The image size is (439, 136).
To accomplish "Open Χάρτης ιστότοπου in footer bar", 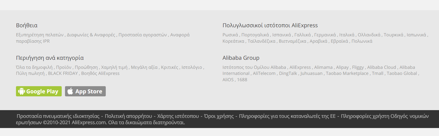I will 178,116.
